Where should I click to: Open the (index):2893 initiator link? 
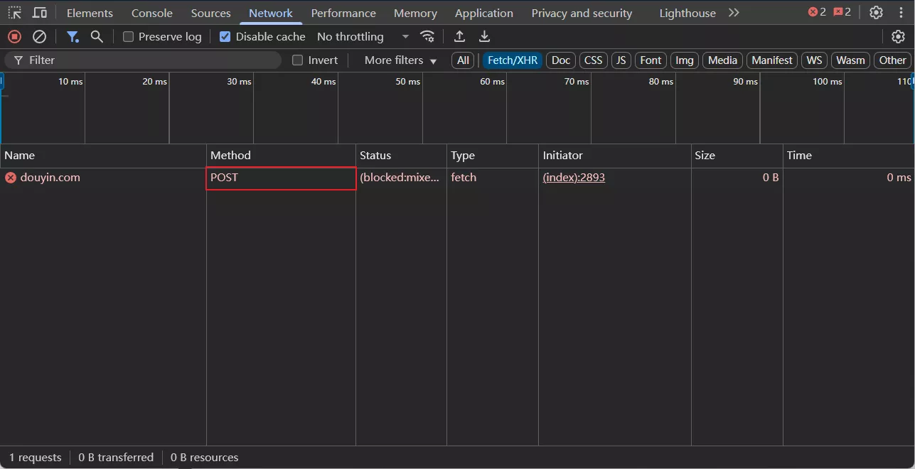(574, 178)
